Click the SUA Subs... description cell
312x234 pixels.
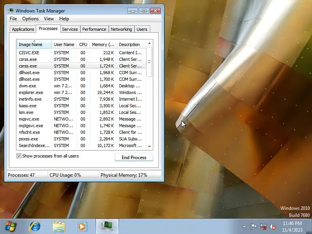coord(130,139)
